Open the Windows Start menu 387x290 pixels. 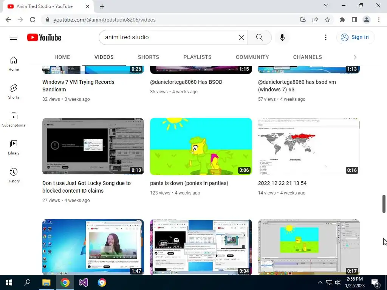[x=9, y=282]
